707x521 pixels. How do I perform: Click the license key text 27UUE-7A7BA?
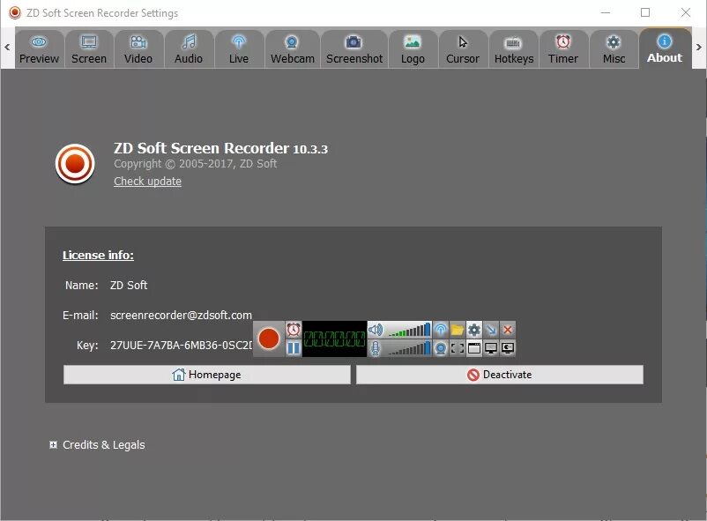(x=181, y=345)
